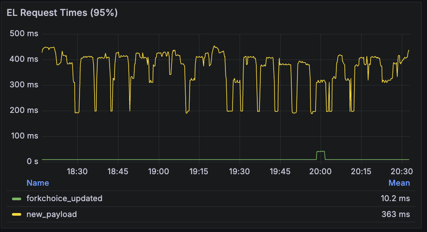Toggle the forkchoice_updated series in the legend
427x232 pixels.
64,198
